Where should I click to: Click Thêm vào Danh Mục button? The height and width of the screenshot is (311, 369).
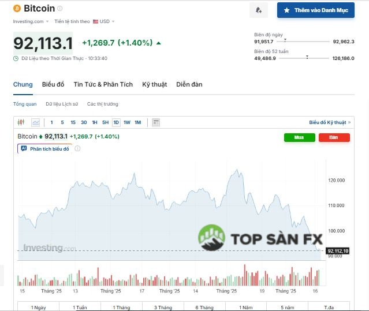315,10
